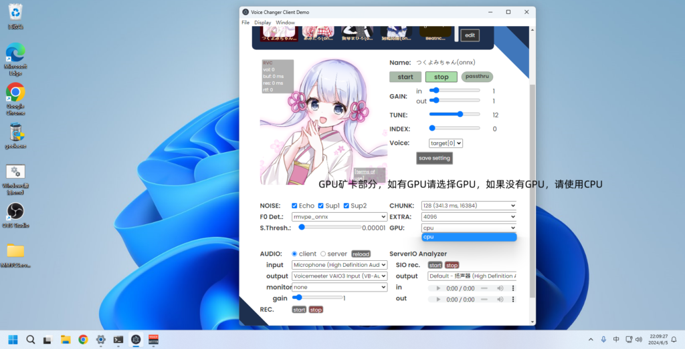
Task: Open the Recycle Bin desktop icon
Action: (15, 17)
